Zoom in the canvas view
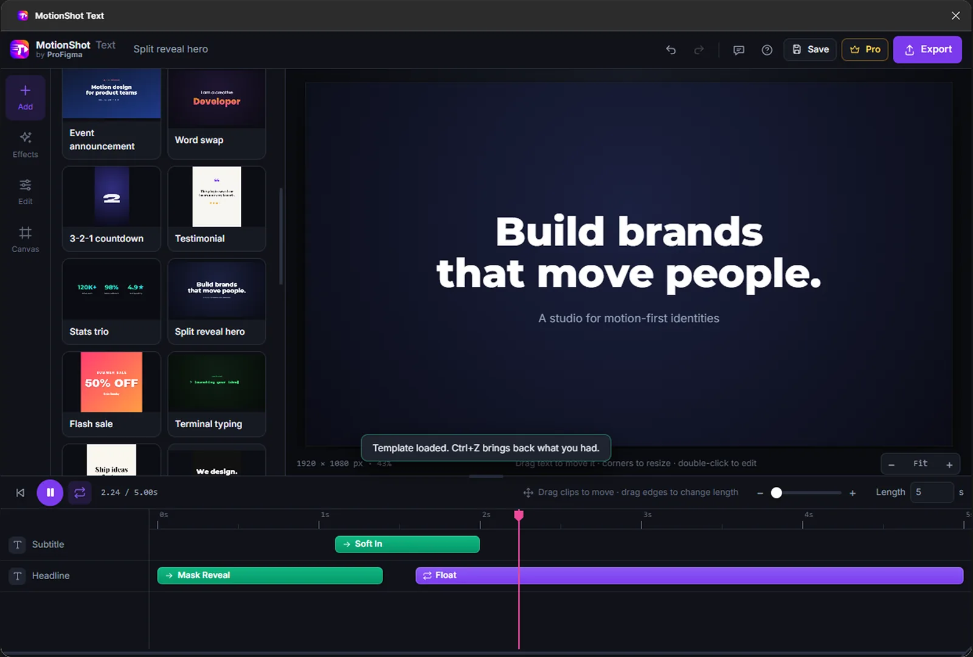 click(949, 464)
